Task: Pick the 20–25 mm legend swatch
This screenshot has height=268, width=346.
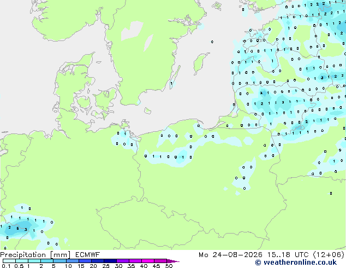Action: click(x=98, y=261)
